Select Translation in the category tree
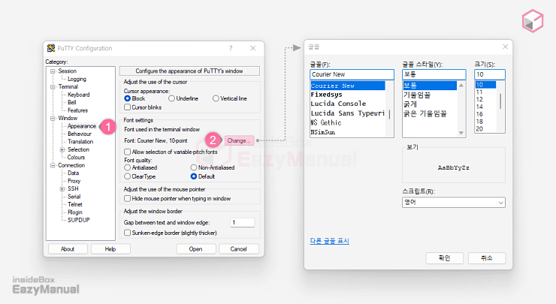Screen dimensions: 556x304 tap(80, 142)
